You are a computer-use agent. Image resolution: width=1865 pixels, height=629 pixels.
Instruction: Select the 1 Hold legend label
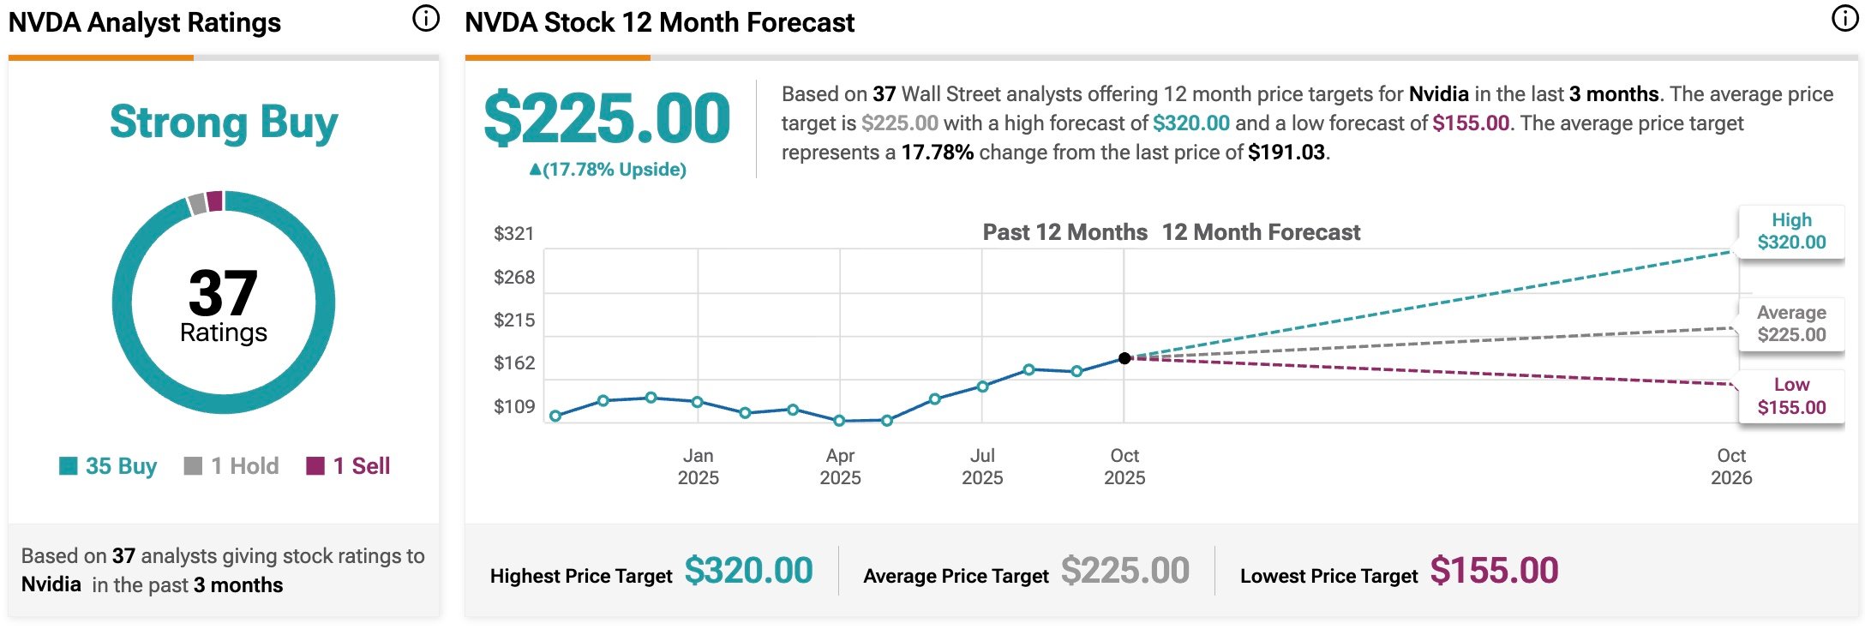pyautogui.click(x=245, y=465)
